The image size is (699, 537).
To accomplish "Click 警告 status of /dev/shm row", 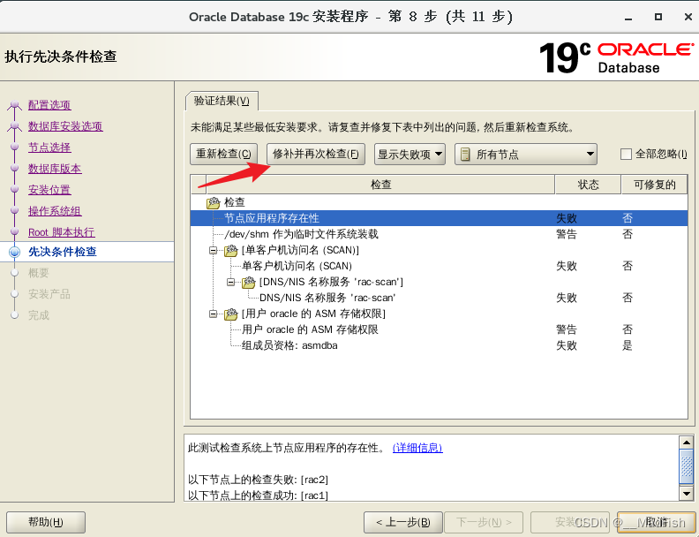I will point(567,235).
